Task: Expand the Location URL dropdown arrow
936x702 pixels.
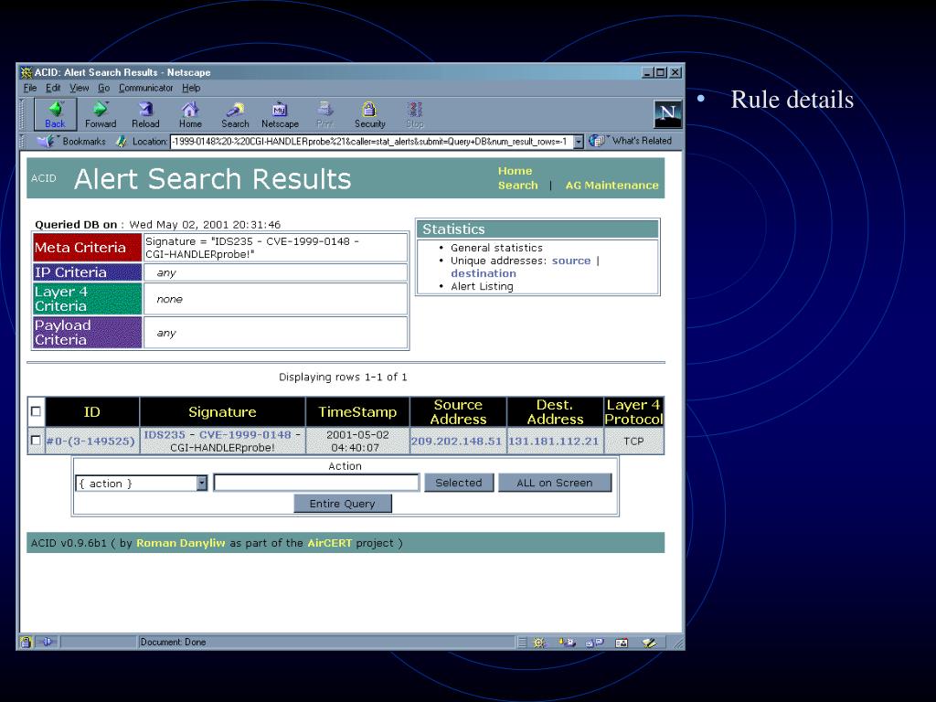Action: (x=579, y=142)
